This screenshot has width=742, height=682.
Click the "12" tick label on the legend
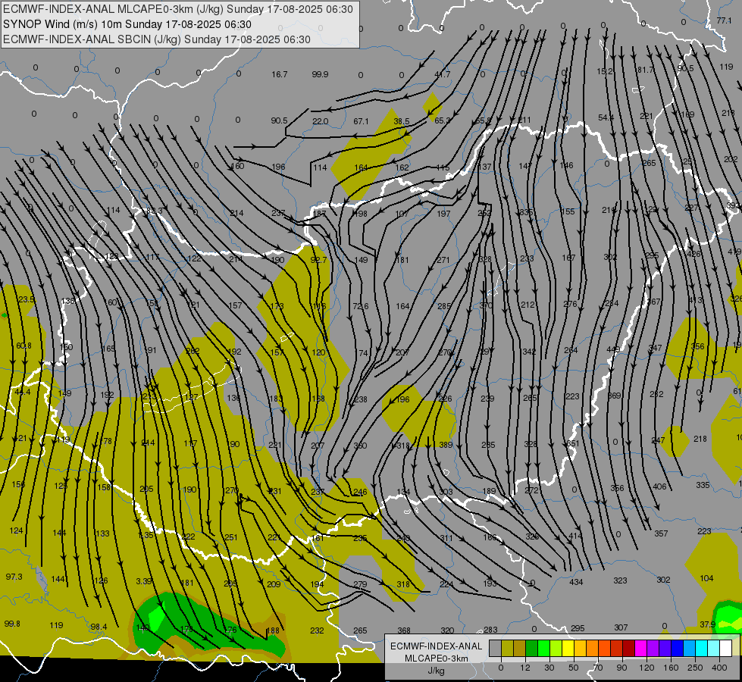coord(525,668)
